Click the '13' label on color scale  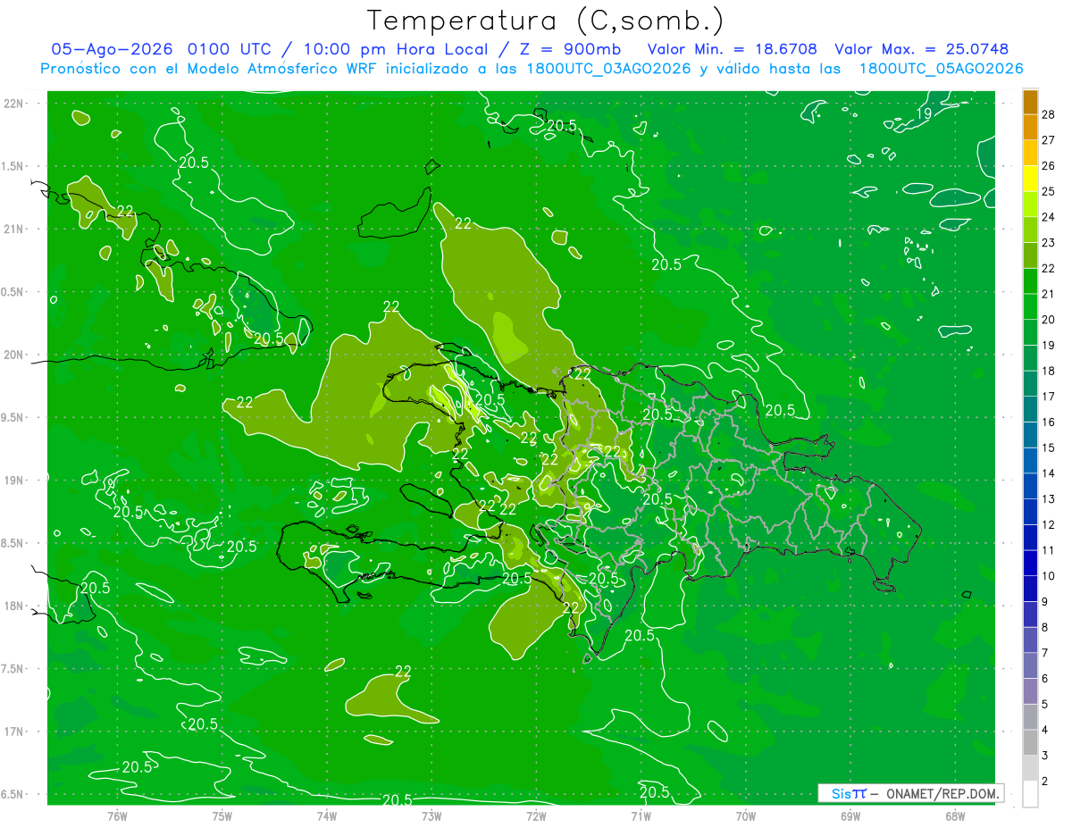point(1048,499)
